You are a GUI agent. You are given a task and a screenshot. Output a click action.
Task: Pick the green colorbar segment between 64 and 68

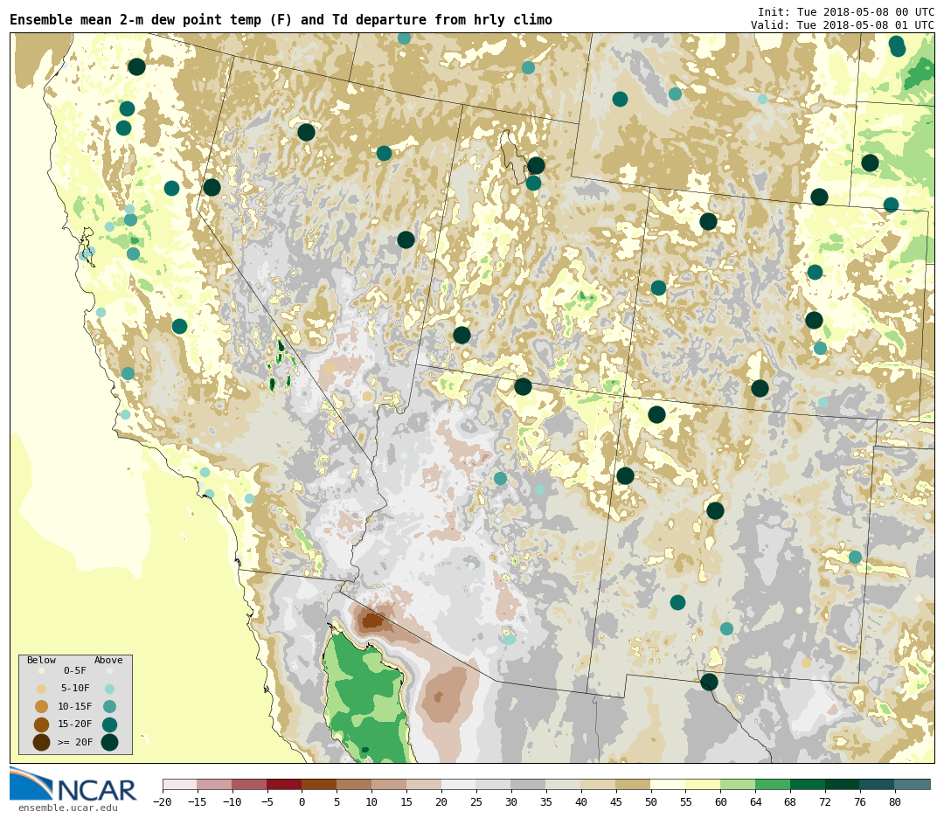click(773, 785)
